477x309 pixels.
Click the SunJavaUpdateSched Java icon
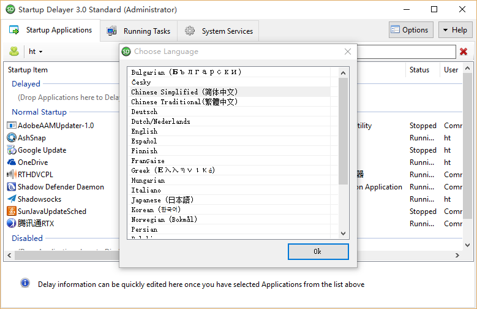point(12,212)
